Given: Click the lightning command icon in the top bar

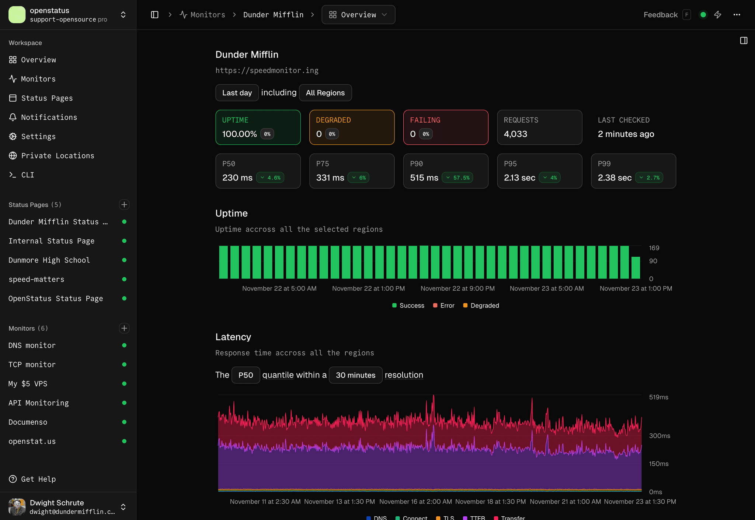Looking at the screenshot, I should pos(718,15).
